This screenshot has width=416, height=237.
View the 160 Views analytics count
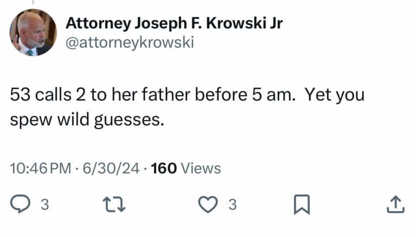[x=186, y=168]
